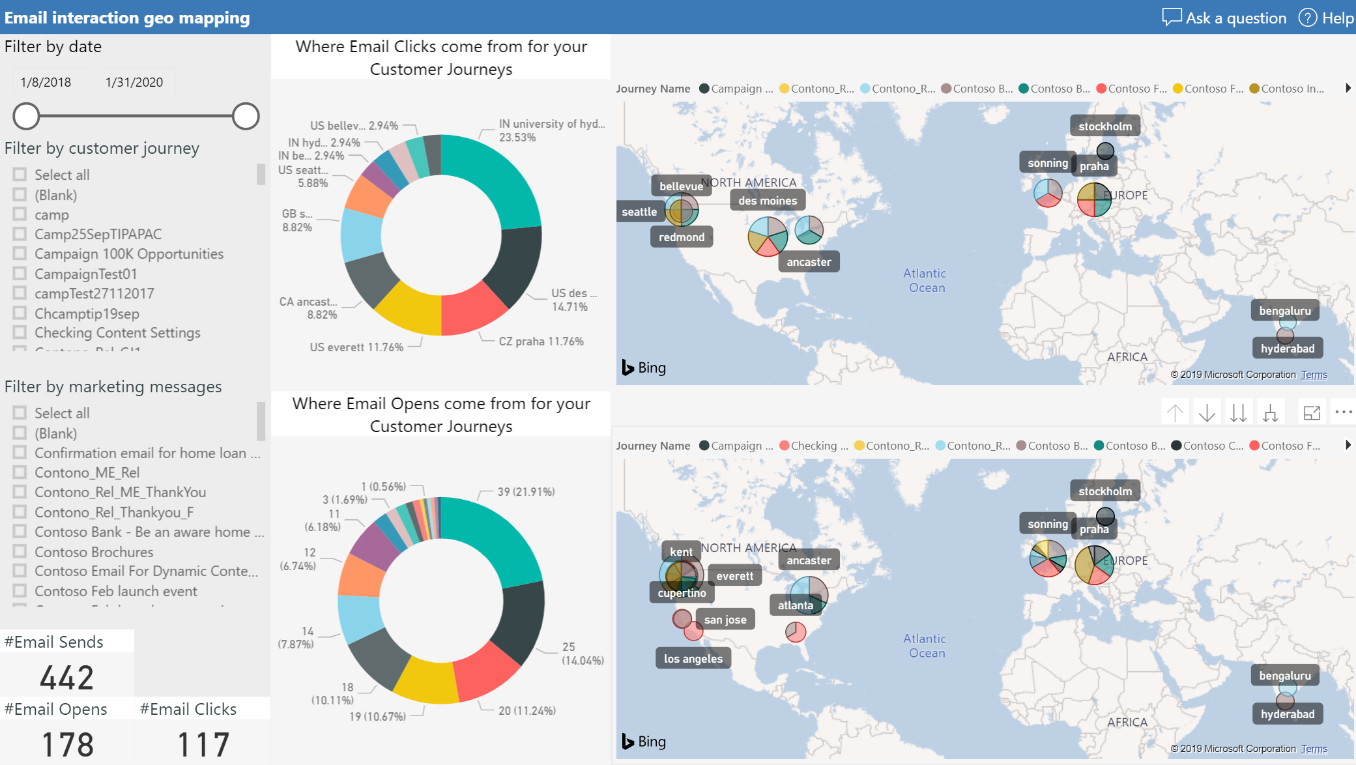Check the camp journey checkbox
1356x765 pixels.
pyautogui.click(x=20, y=214)
